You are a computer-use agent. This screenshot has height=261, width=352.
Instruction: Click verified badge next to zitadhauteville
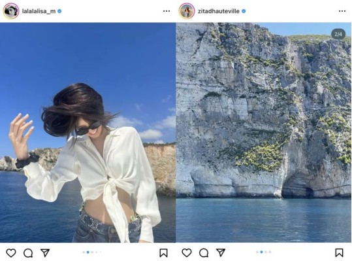(244, 11)
